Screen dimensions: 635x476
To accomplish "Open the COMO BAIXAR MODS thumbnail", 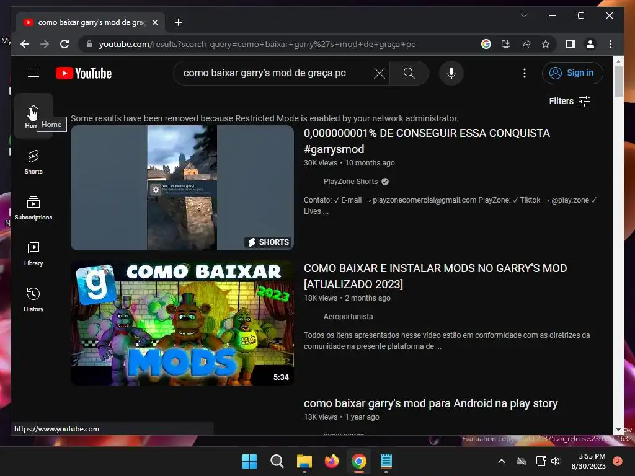I will tap(182, 323).
